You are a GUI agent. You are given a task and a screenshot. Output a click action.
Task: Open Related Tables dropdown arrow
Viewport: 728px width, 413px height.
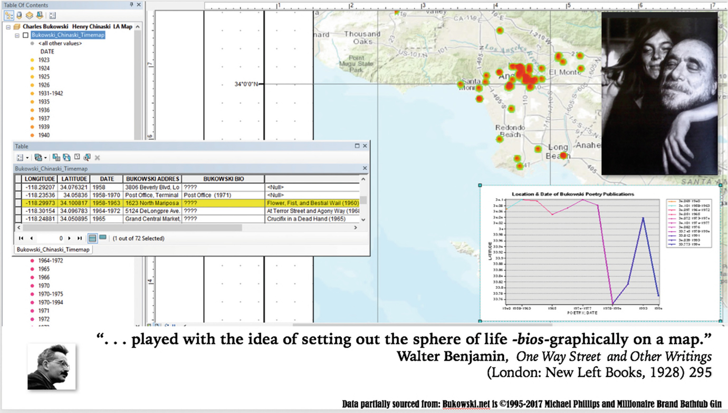tap(45, 158)
